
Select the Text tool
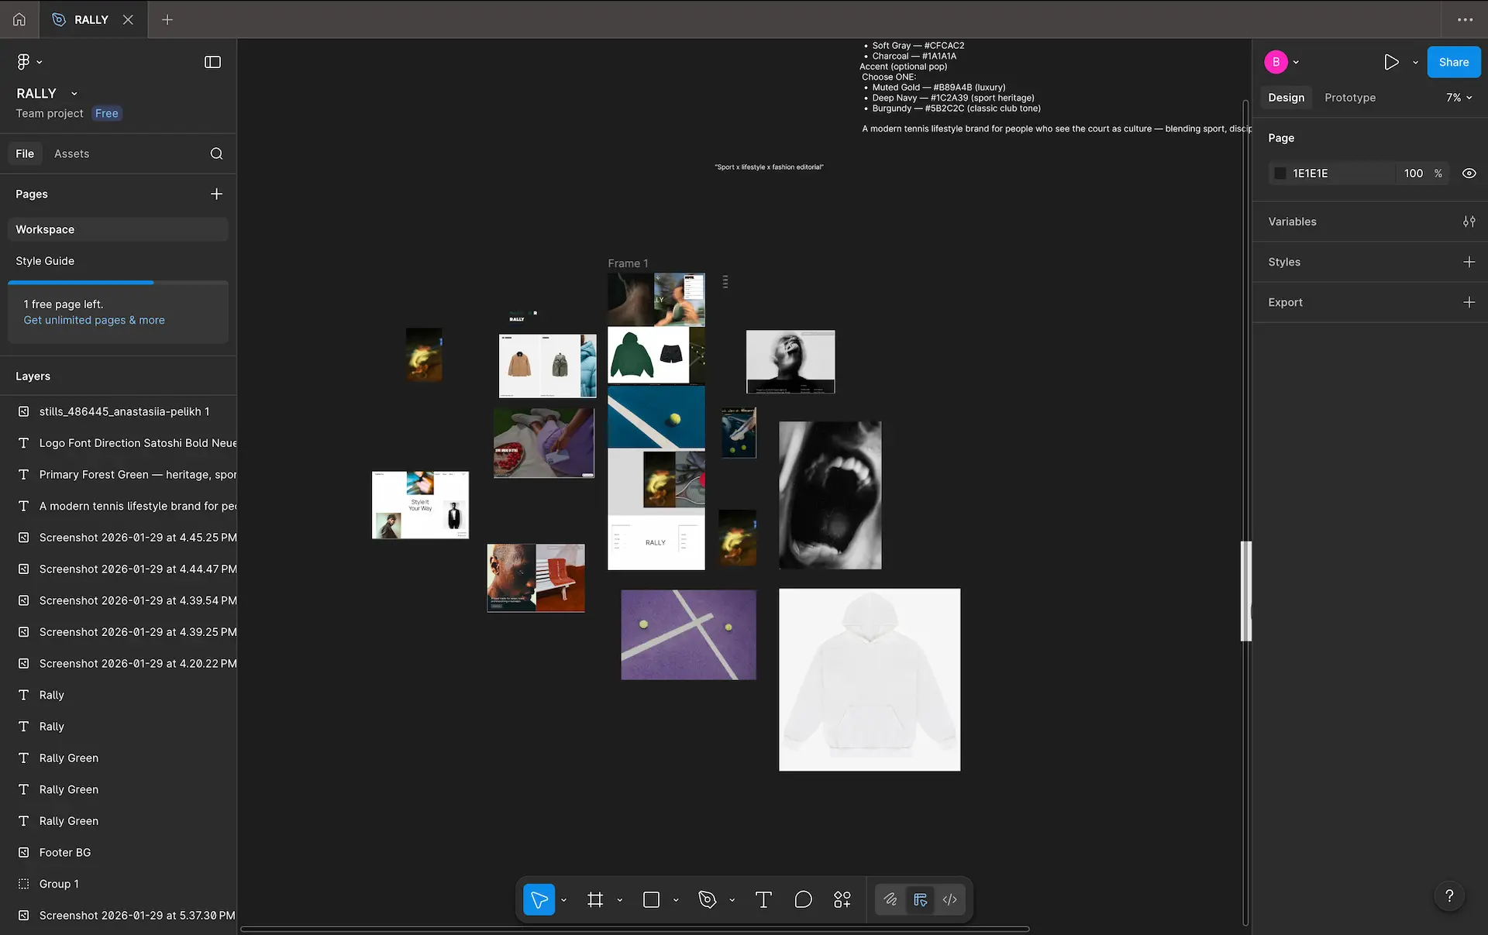click(763, 899)
